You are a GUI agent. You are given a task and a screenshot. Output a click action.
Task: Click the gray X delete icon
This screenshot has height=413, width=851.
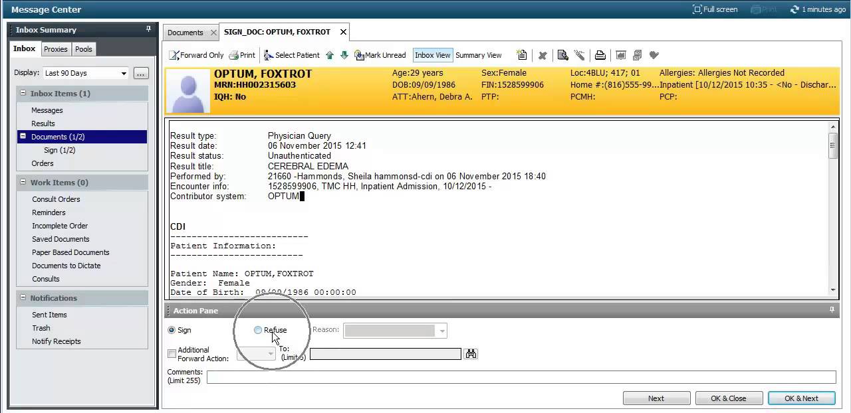543,56
